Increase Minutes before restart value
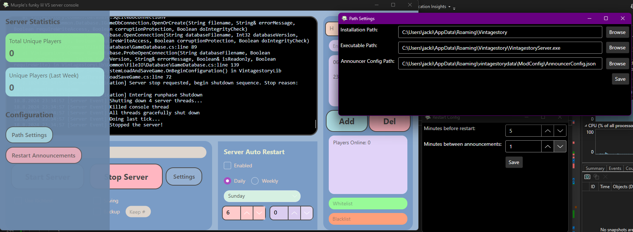 click(547, 131)
